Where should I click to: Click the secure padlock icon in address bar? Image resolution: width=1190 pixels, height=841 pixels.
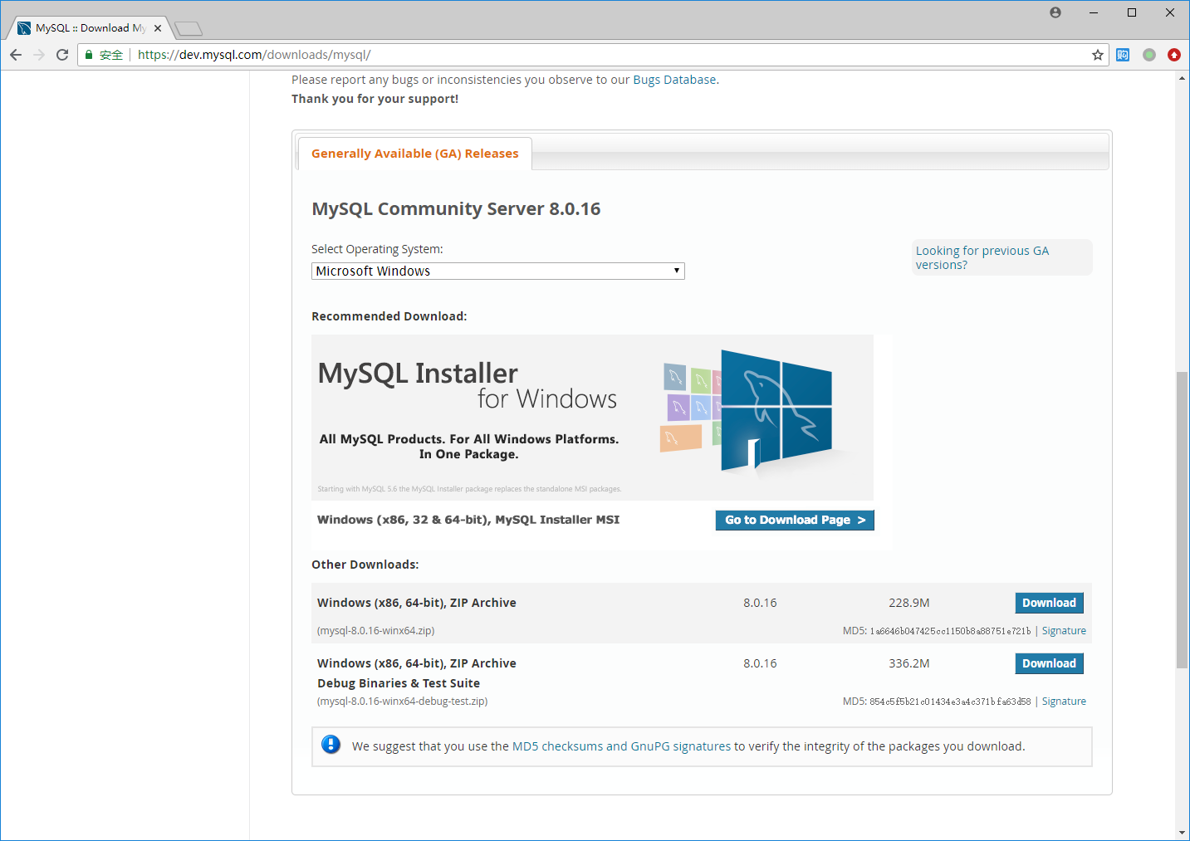point(89,55)
